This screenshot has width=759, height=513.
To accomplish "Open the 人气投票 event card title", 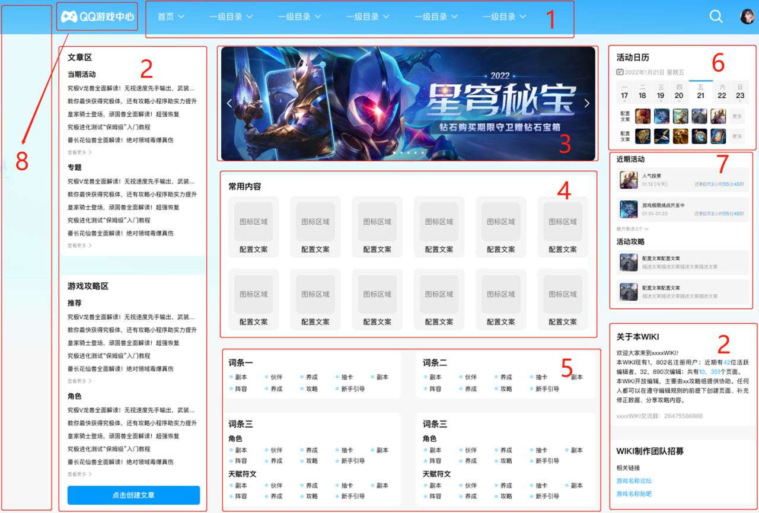I will click(651, 176).
